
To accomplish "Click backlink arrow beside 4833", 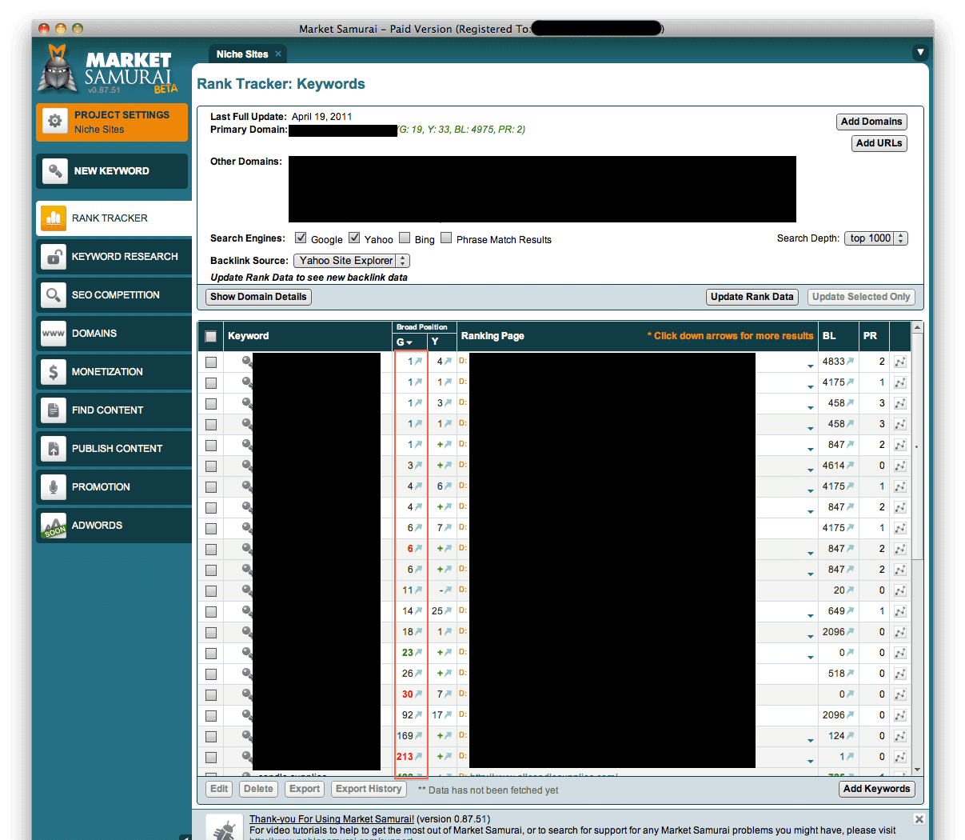I will [x=851, y=362].
